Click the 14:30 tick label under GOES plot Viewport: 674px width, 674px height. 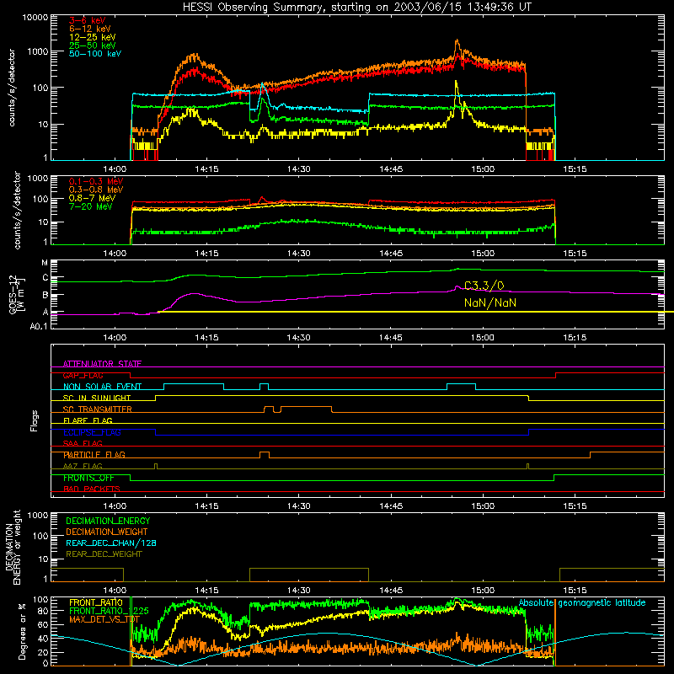click(299, 338)
